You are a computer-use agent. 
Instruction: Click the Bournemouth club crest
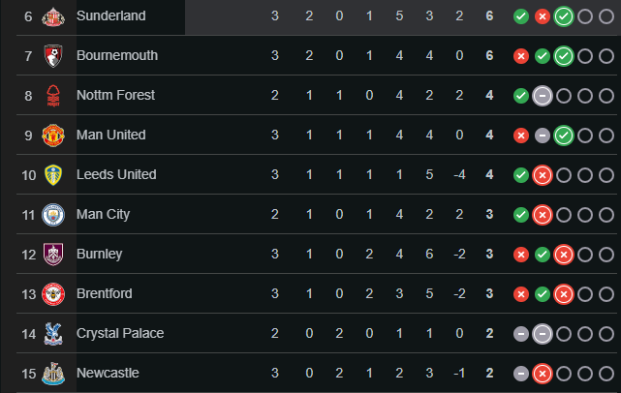pos(53,56)
